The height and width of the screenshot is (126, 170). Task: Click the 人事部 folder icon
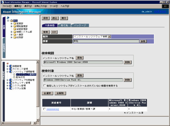[15, 34]
